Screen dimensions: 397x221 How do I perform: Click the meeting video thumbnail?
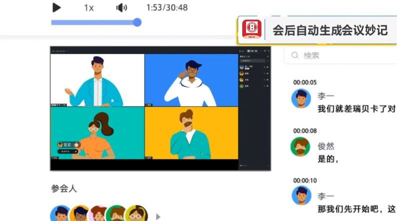(160, 109)
